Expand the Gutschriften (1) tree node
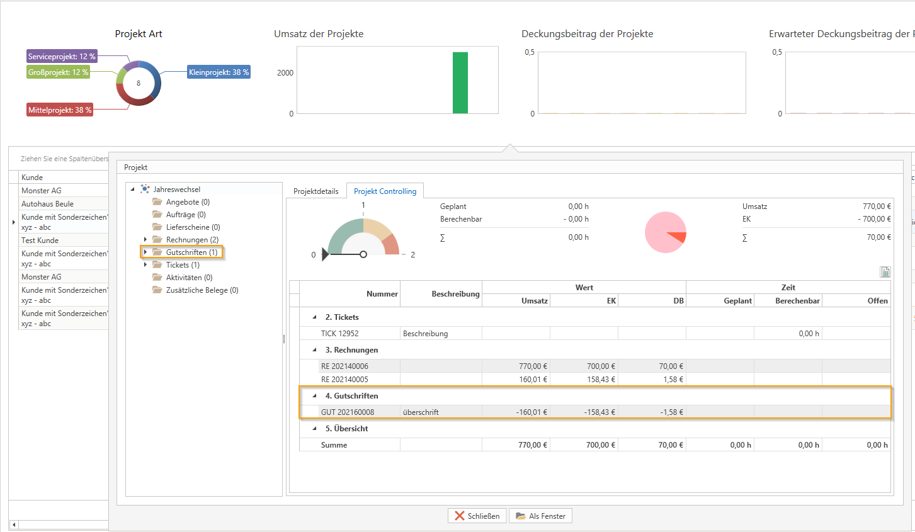Viewport: 915px width, 532px height. pos(145,252)
